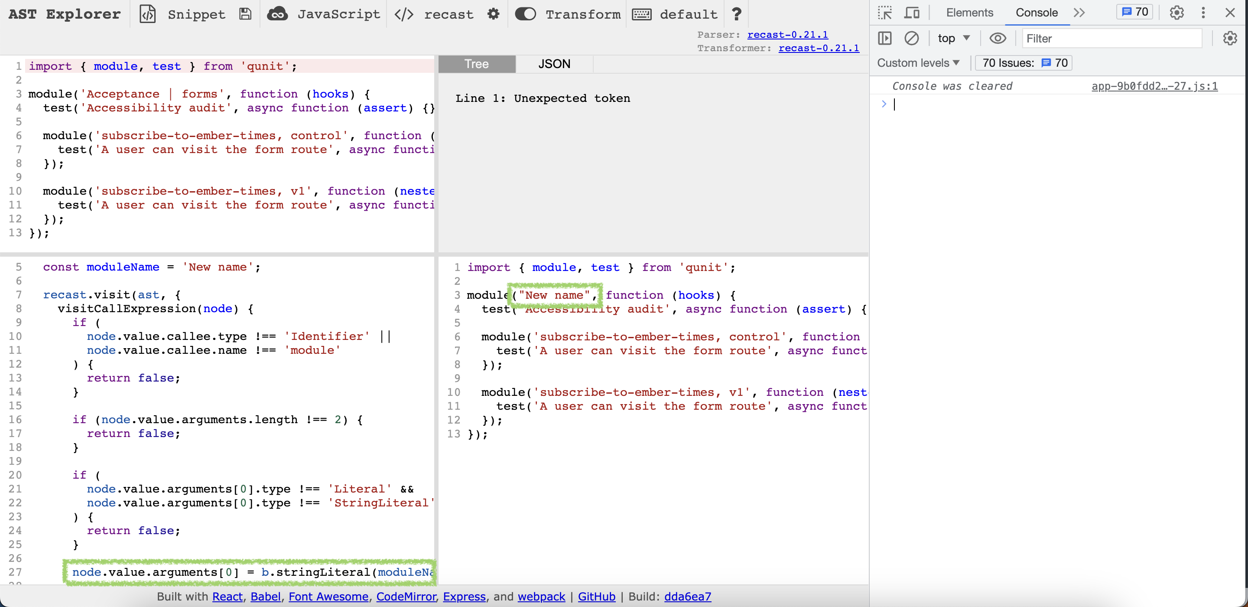Toggle the Transform switch

tap(525, 14)
